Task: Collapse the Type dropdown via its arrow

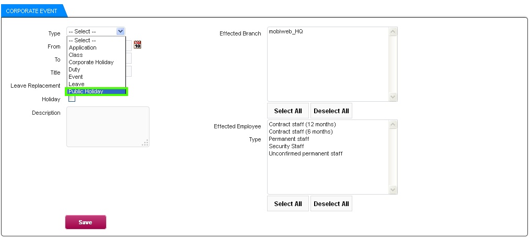Action: point(121,31)
